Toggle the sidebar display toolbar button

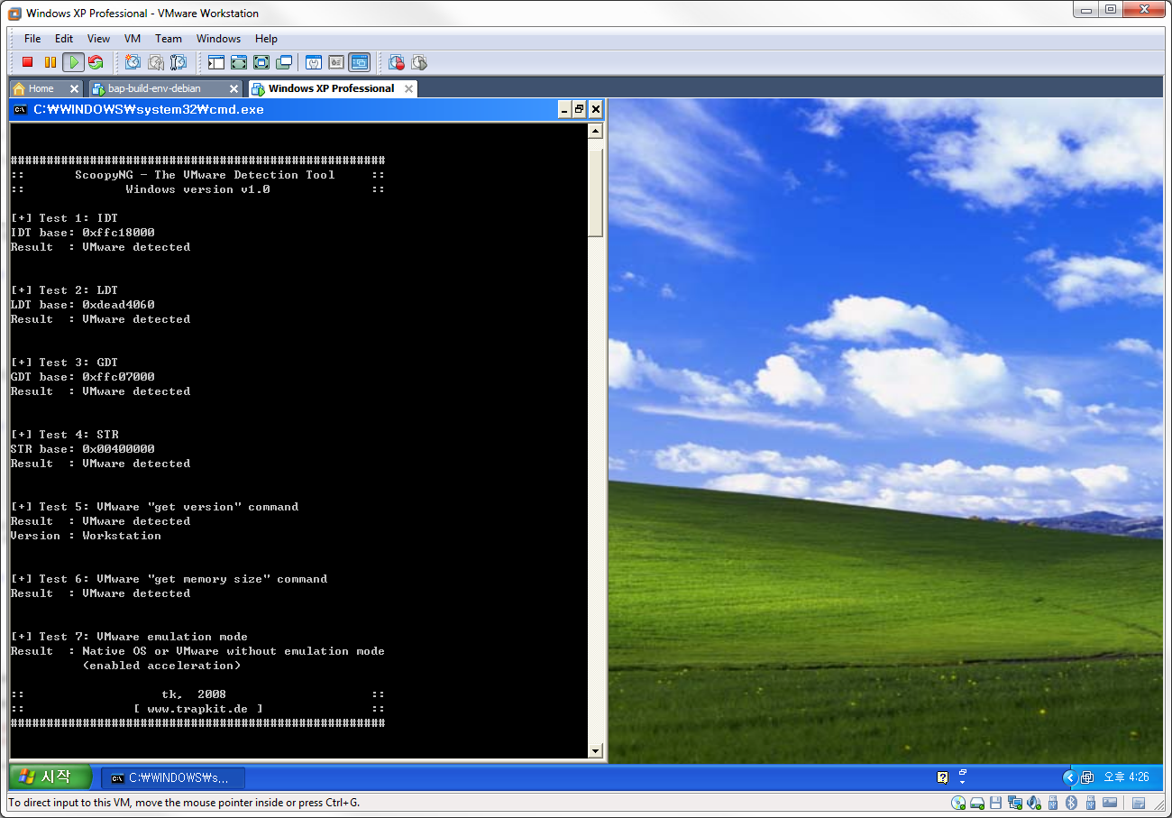215,62
